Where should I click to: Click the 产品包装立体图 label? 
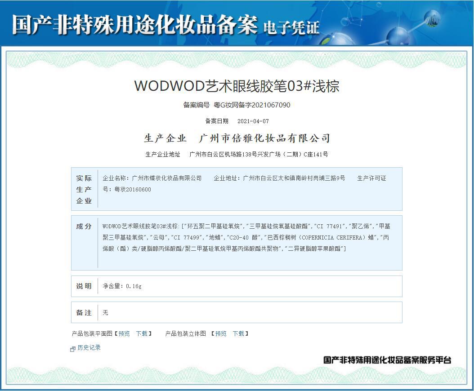click(186, 333)
